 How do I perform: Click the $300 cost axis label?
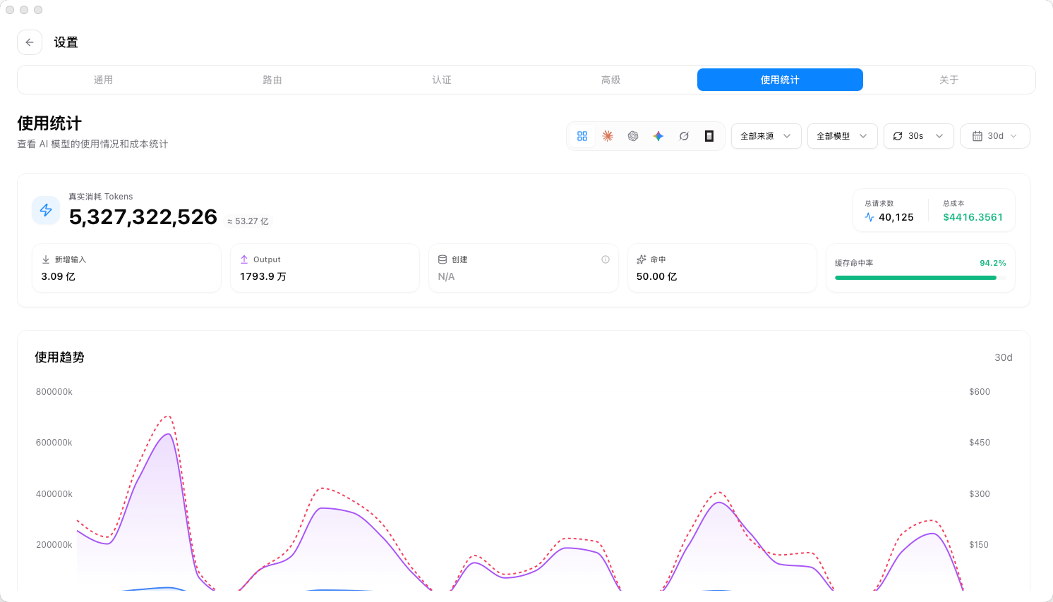click(980, 494)
